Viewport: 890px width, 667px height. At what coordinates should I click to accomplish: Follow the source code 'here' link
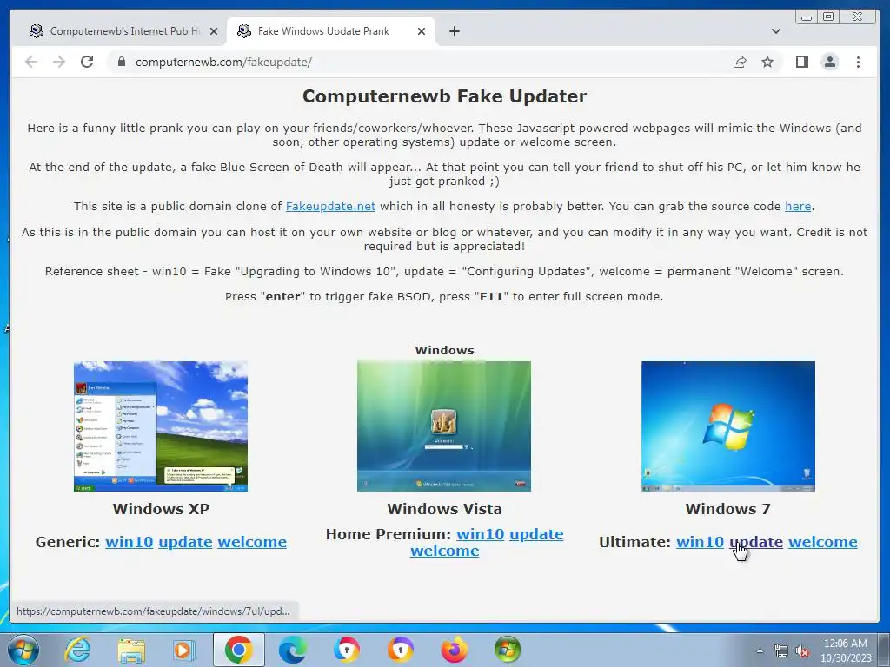tap(798, 207)
